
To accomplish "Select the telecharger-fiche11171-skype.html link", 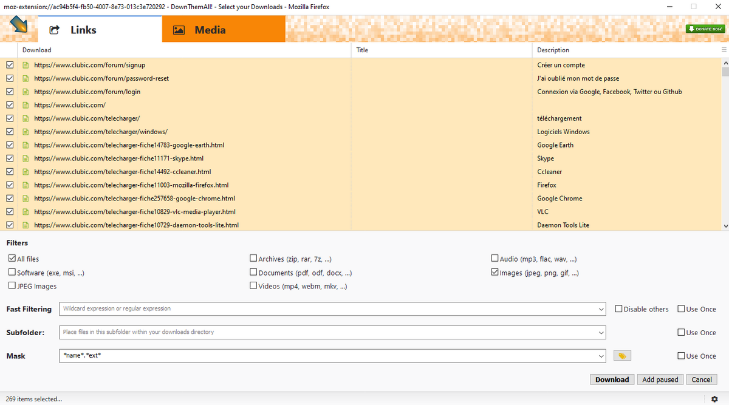I will pos(118,158).
